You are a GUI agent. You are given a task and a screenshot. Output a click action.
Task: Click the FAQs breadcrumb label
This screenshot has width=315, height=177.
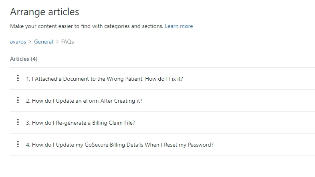pyautogui.click(x=67, y=42)
